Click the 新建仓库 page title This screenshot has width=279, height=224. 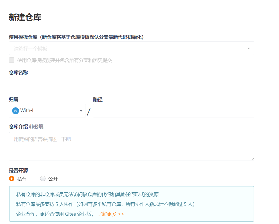[25, 17]
